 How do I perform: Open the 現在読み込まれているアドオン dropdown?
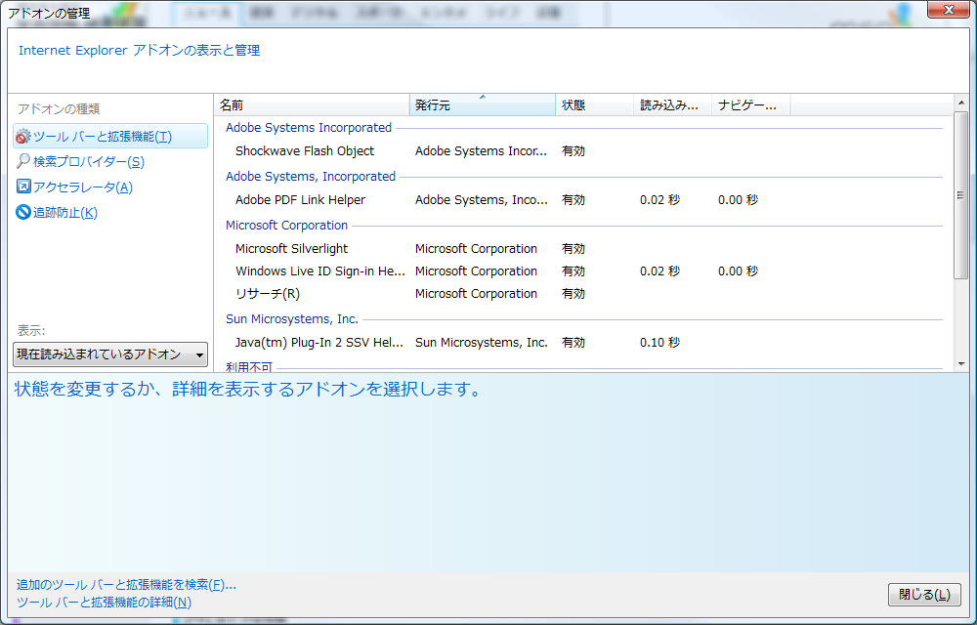coord(110,354)
